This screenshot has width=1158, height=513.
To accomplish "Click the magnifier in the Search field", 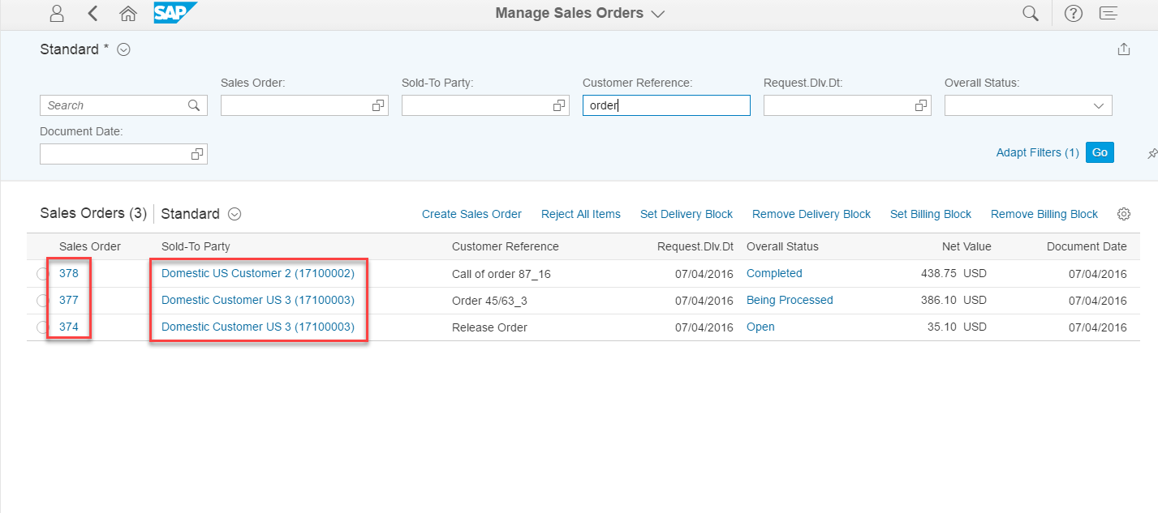I will [x=194, y=105].
